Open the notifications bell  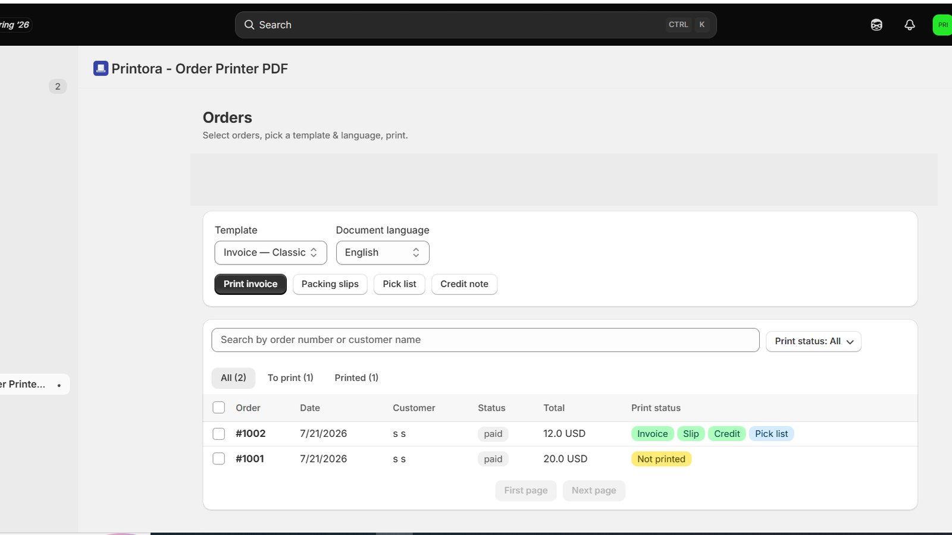[x=909, y=25]
